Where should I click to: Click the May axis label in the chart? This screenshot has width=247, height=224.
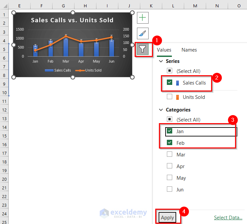click(x=96, y=61)
